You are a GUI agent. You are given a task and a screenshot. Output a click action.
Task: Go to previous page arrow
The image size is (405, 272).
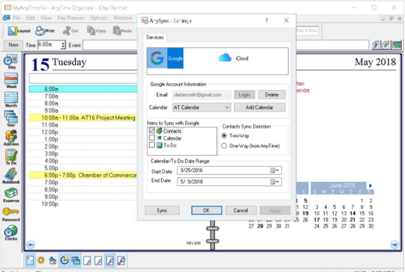tap(31, 244)
